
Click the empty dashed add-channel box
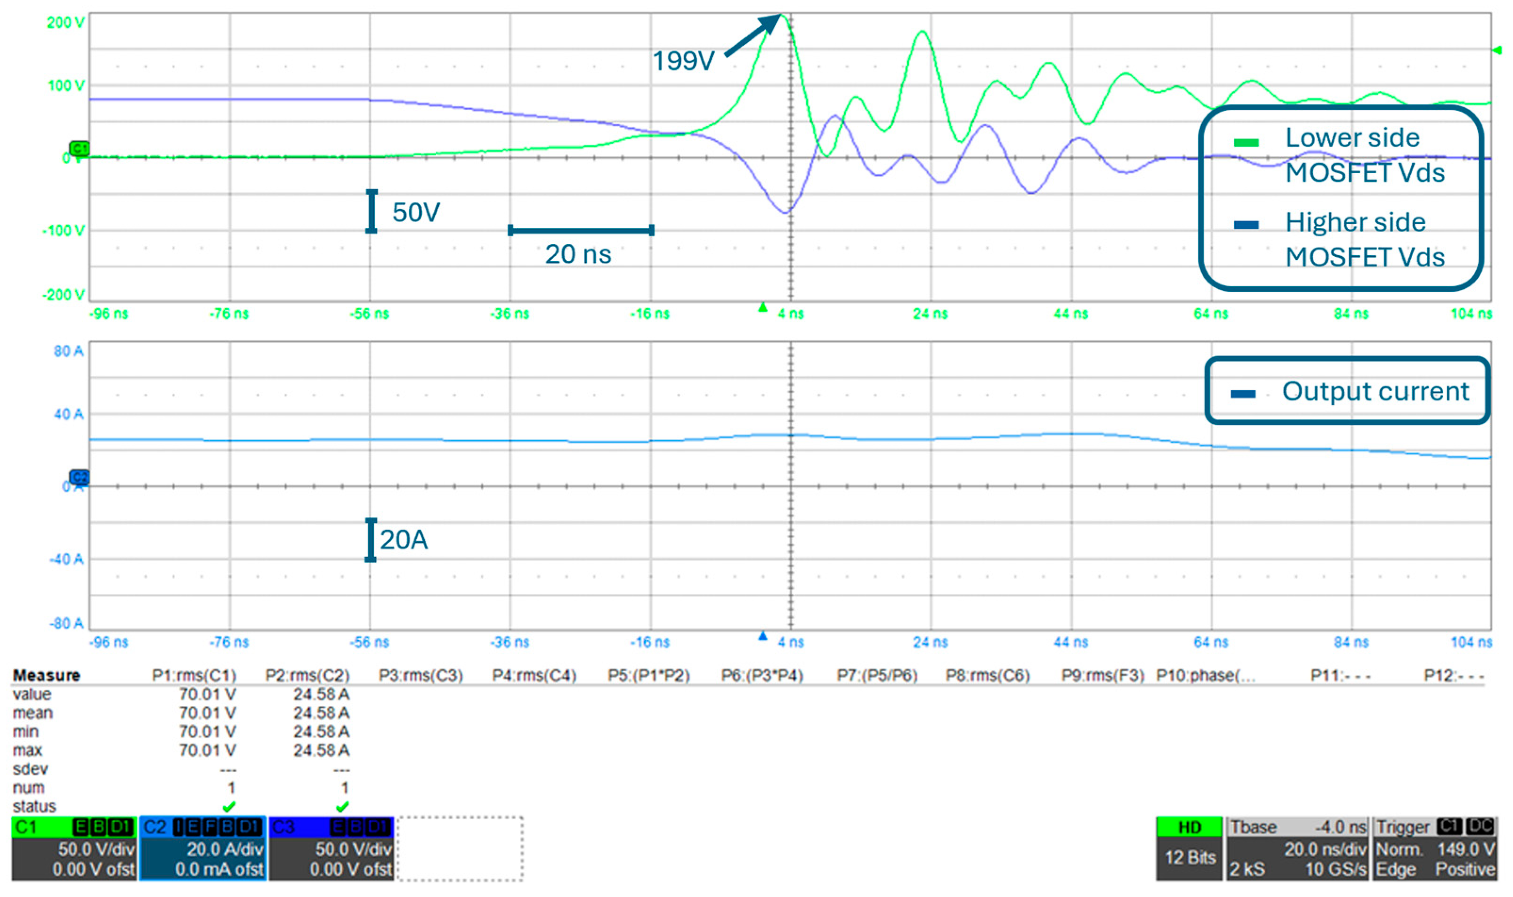(460, 849)
